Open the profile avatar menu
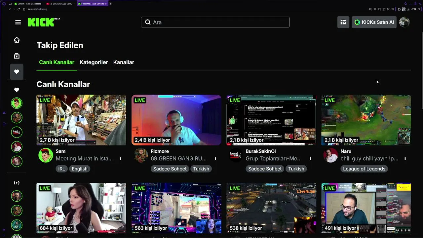This screenshot has height=238, width=423. [404, 22]
